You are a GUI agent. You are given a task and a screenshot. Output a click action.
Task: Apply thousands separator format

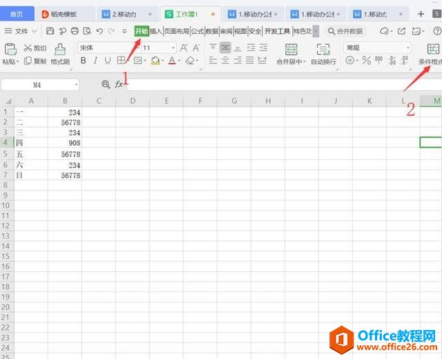tap(378, 60)
